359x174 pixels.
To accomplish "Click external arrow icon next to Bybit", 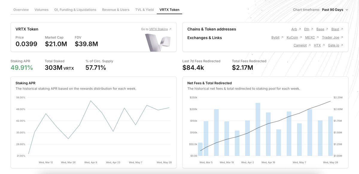I will point(282,38).
